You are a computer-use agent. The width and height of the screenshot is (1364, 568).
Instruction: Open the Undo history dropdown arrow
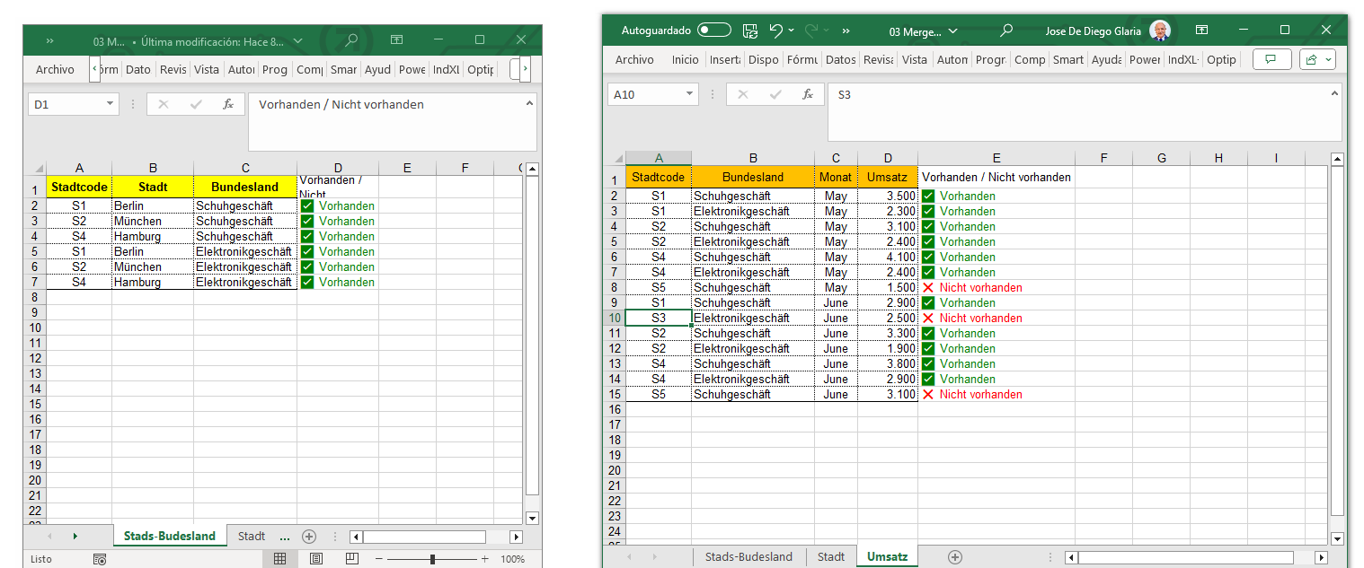pyautogui.click(x=792, y=31)
